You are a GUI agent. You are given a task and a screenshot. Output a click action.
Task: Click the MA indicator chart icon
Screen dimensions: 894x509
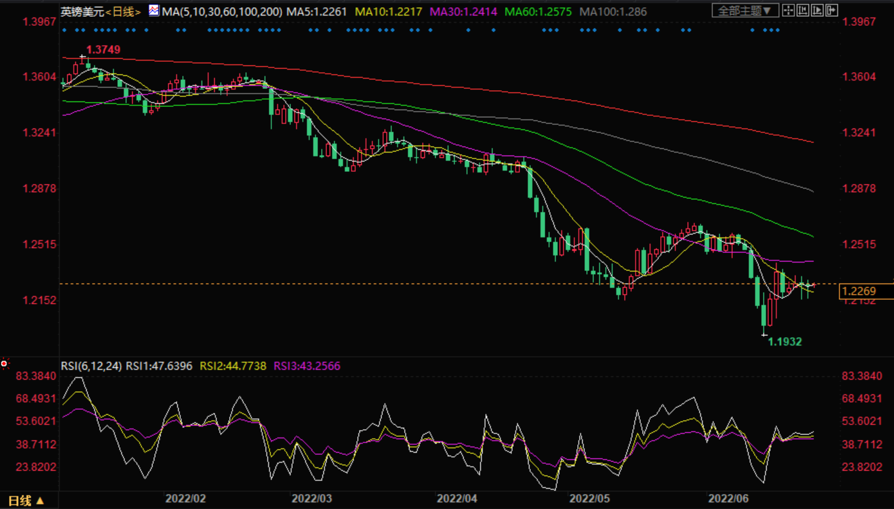(x=154, y=10)
